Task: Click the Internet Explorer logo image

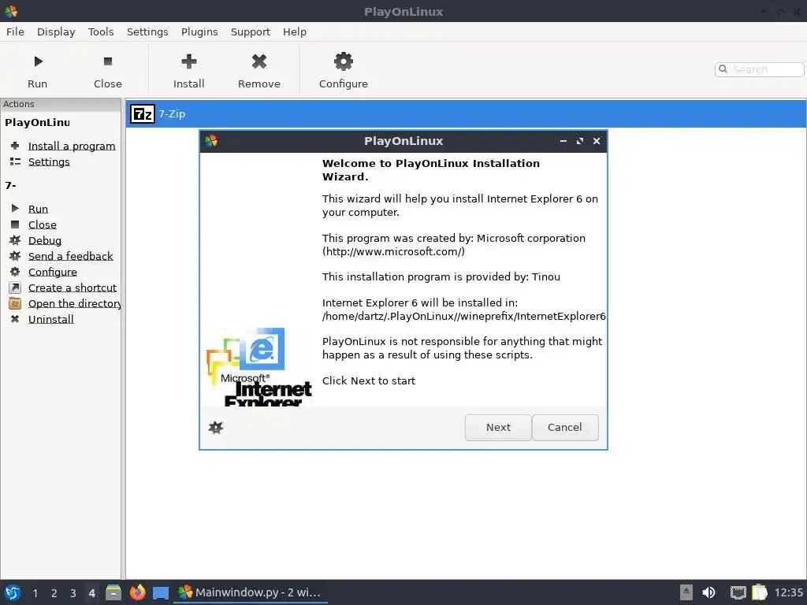Action: pyautogui.click(x=258, y=367)
